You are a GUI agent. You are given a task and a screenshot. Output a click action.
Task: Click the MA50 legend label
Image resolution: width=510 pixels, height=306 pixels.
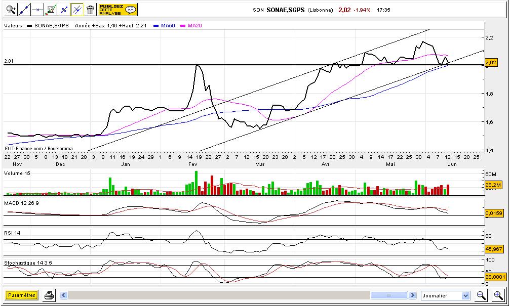coord(168,26)
